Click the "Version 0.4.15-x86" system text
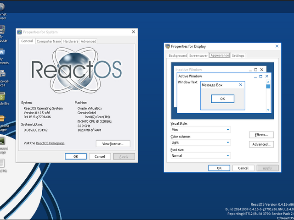Screen dimensions: 294x220 pos(37,113)
